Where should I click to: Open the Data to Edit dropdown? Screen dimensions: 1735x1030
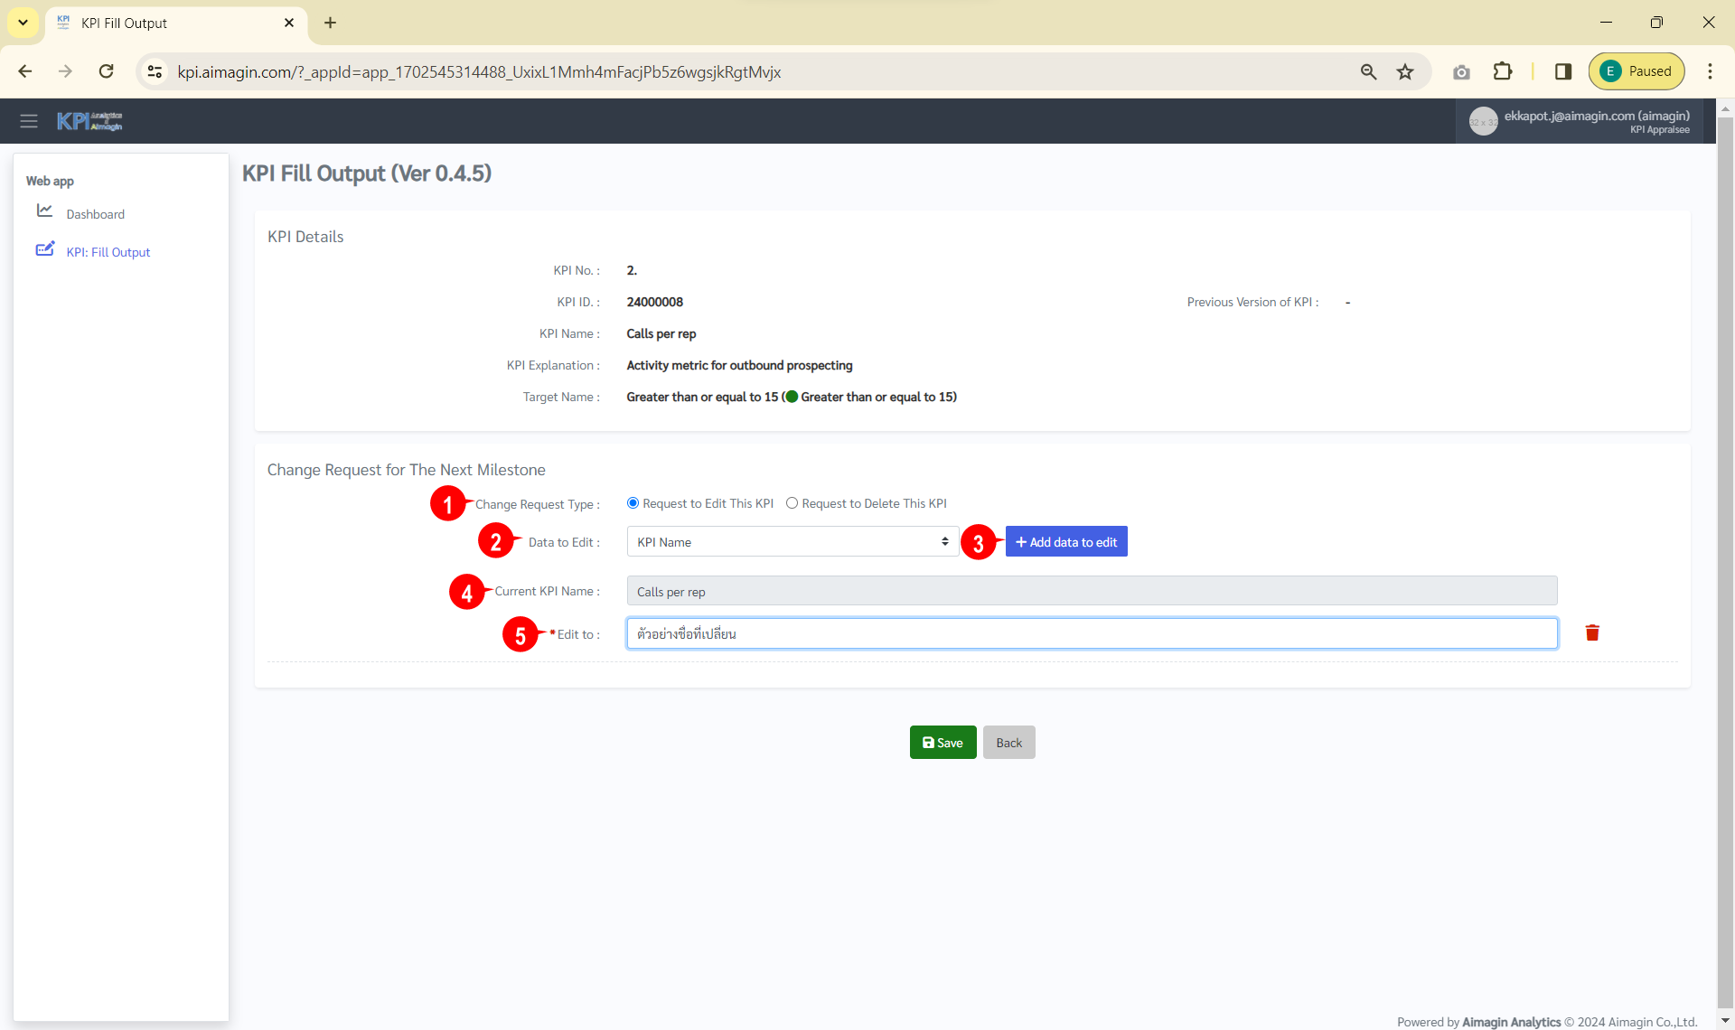pos(792,542)
